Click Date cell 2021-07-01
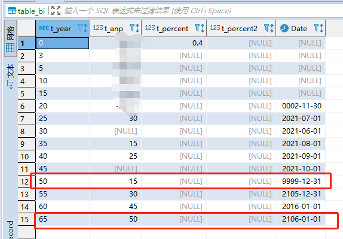Image resolution: width=343 pixels, height=239 pixels. click(x=301, y=119)
